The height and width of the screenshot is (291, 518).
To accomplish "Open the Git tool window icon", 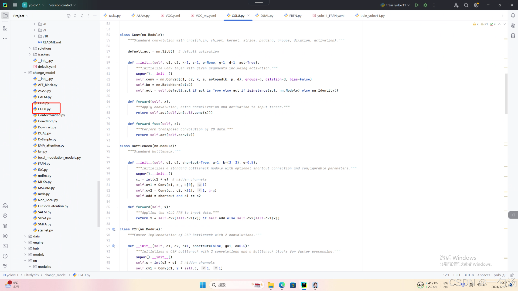I will pyautogui.click(x=5, y=266).
